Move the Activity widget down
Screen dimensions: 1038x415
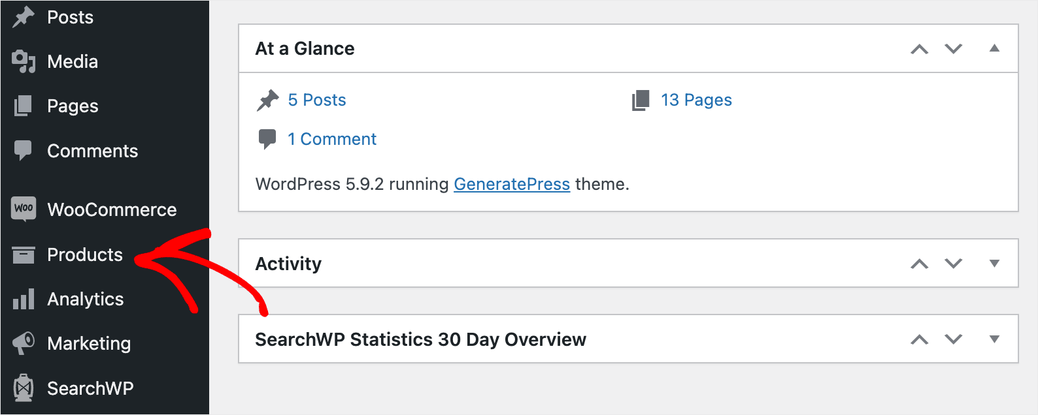point(954,264)
